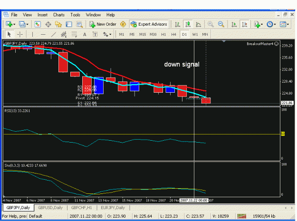The width and height of the screenshot is (297, 221).
Task: Select the cursor arrow tool
Action: 9,34
